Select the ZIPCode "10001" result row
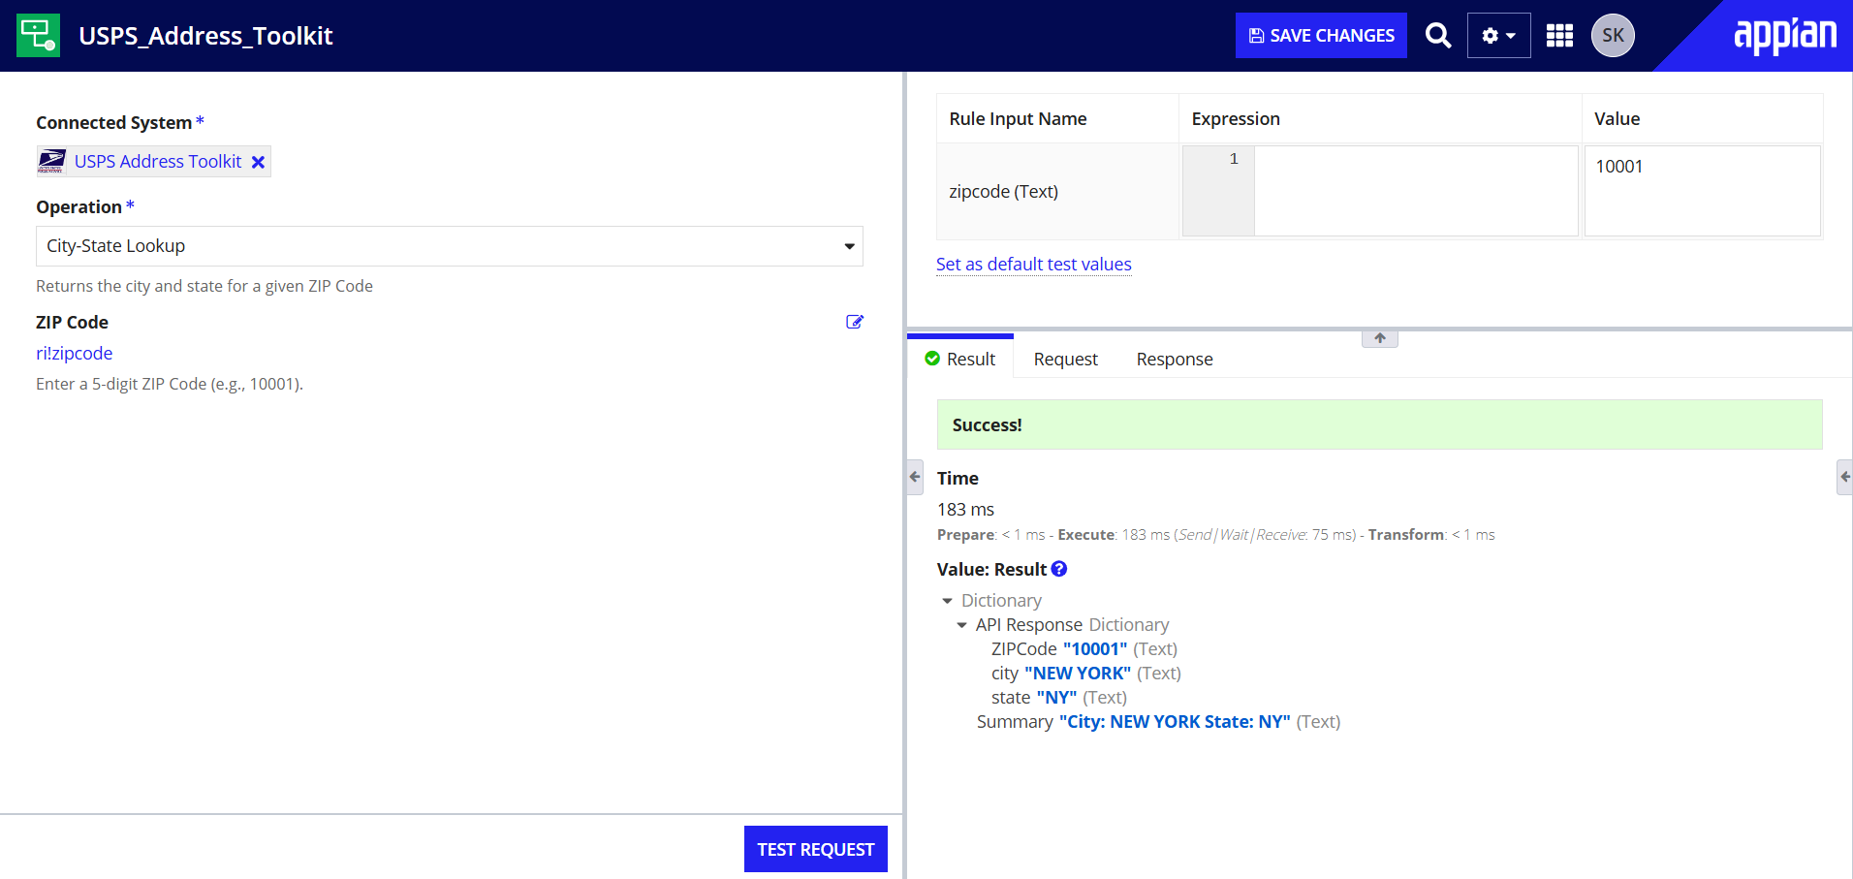Screen dimensions: 1853x879 coord(1084,649)
